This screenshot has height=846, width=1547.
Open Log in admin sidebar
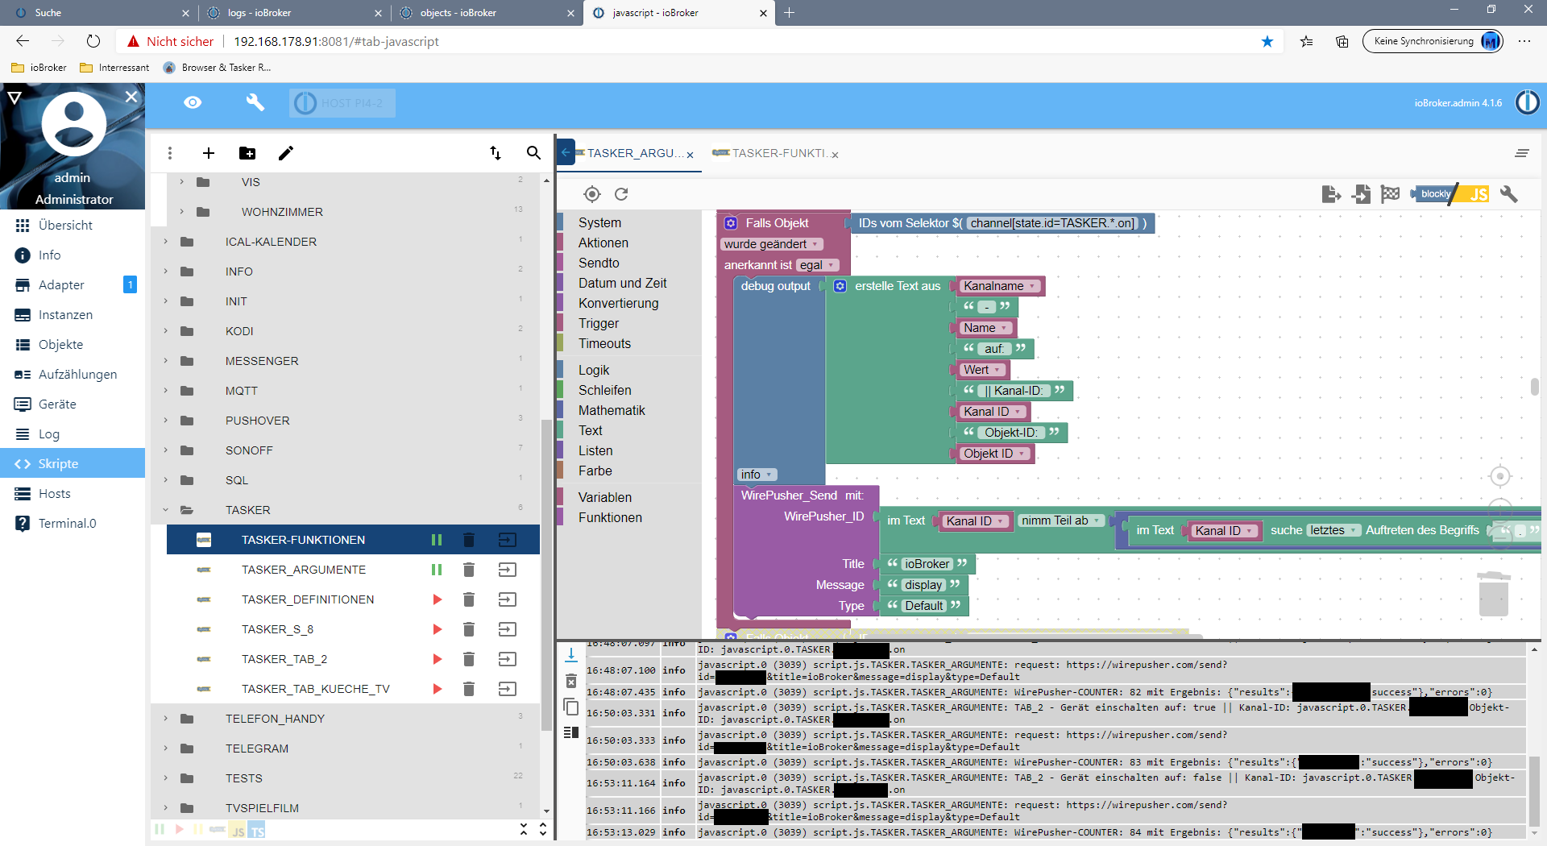tap(49, 434)
